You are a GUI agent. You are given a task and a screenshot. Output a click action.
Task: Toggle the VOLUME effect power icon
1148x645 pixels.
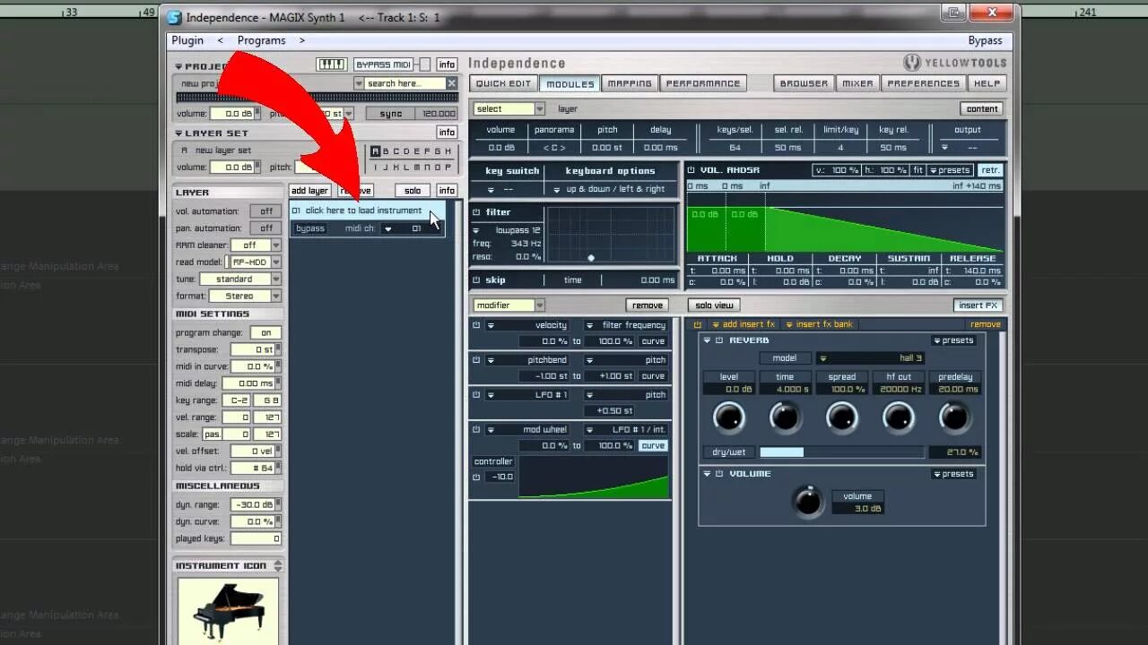click(x=719, y=474)
